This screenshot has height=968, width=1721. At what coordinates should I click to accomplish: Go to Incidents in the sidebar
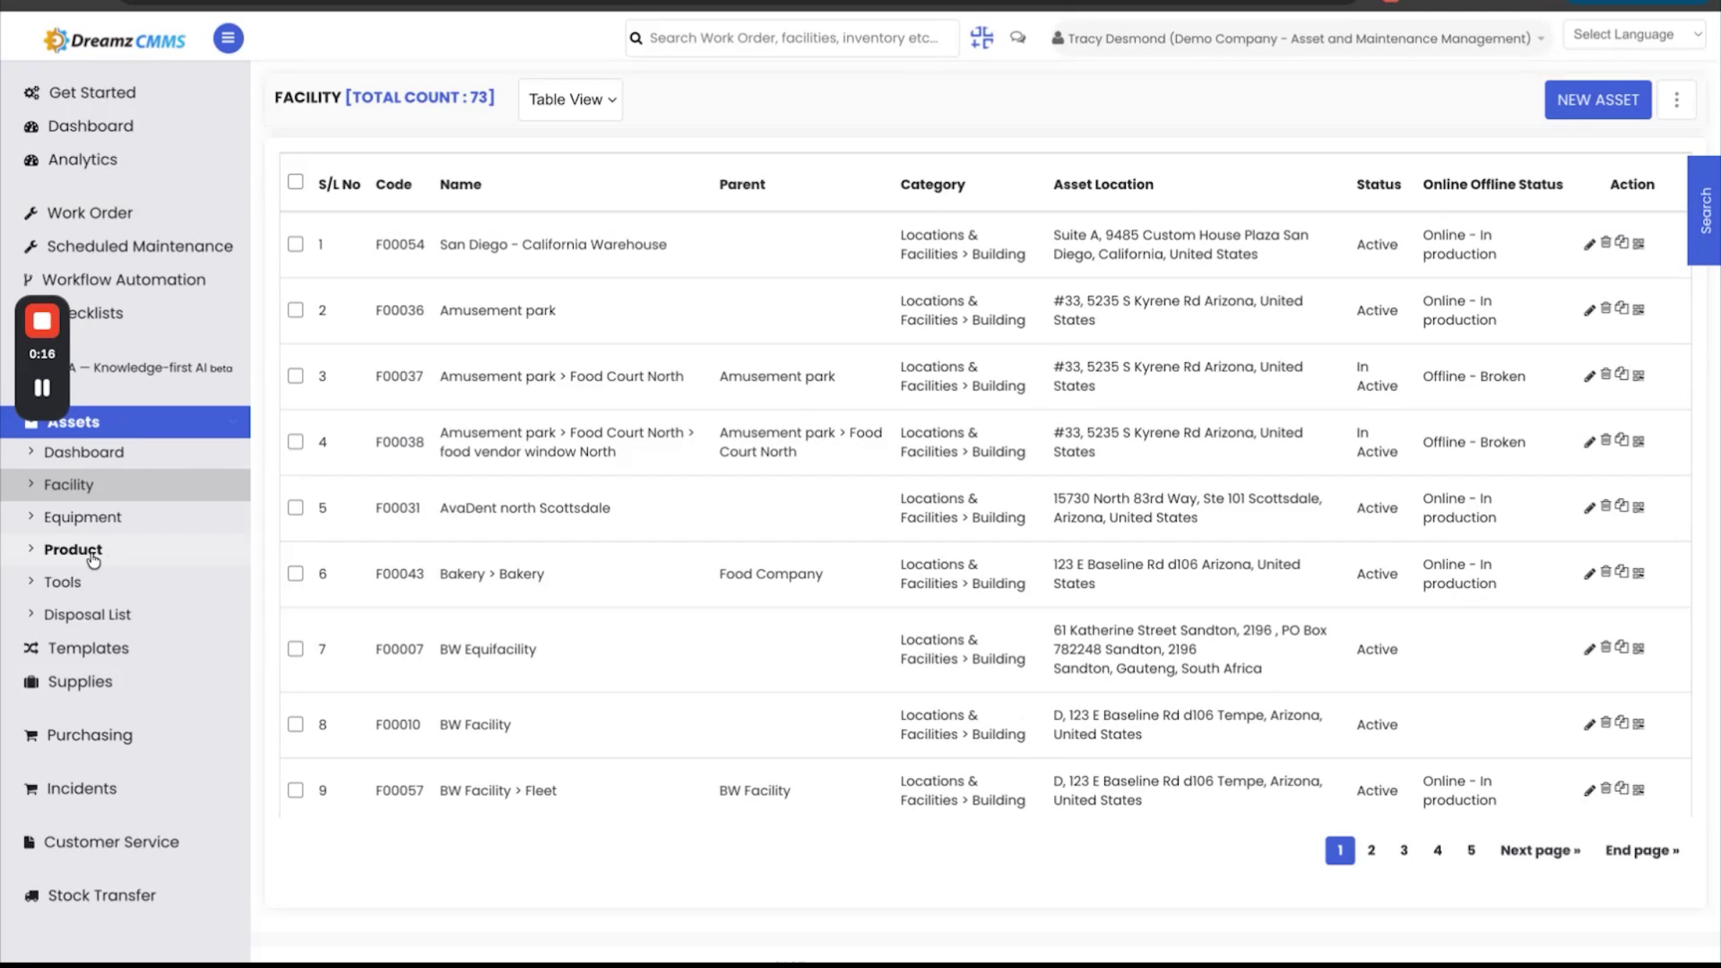pyautogui.click(x=81, y=789)
